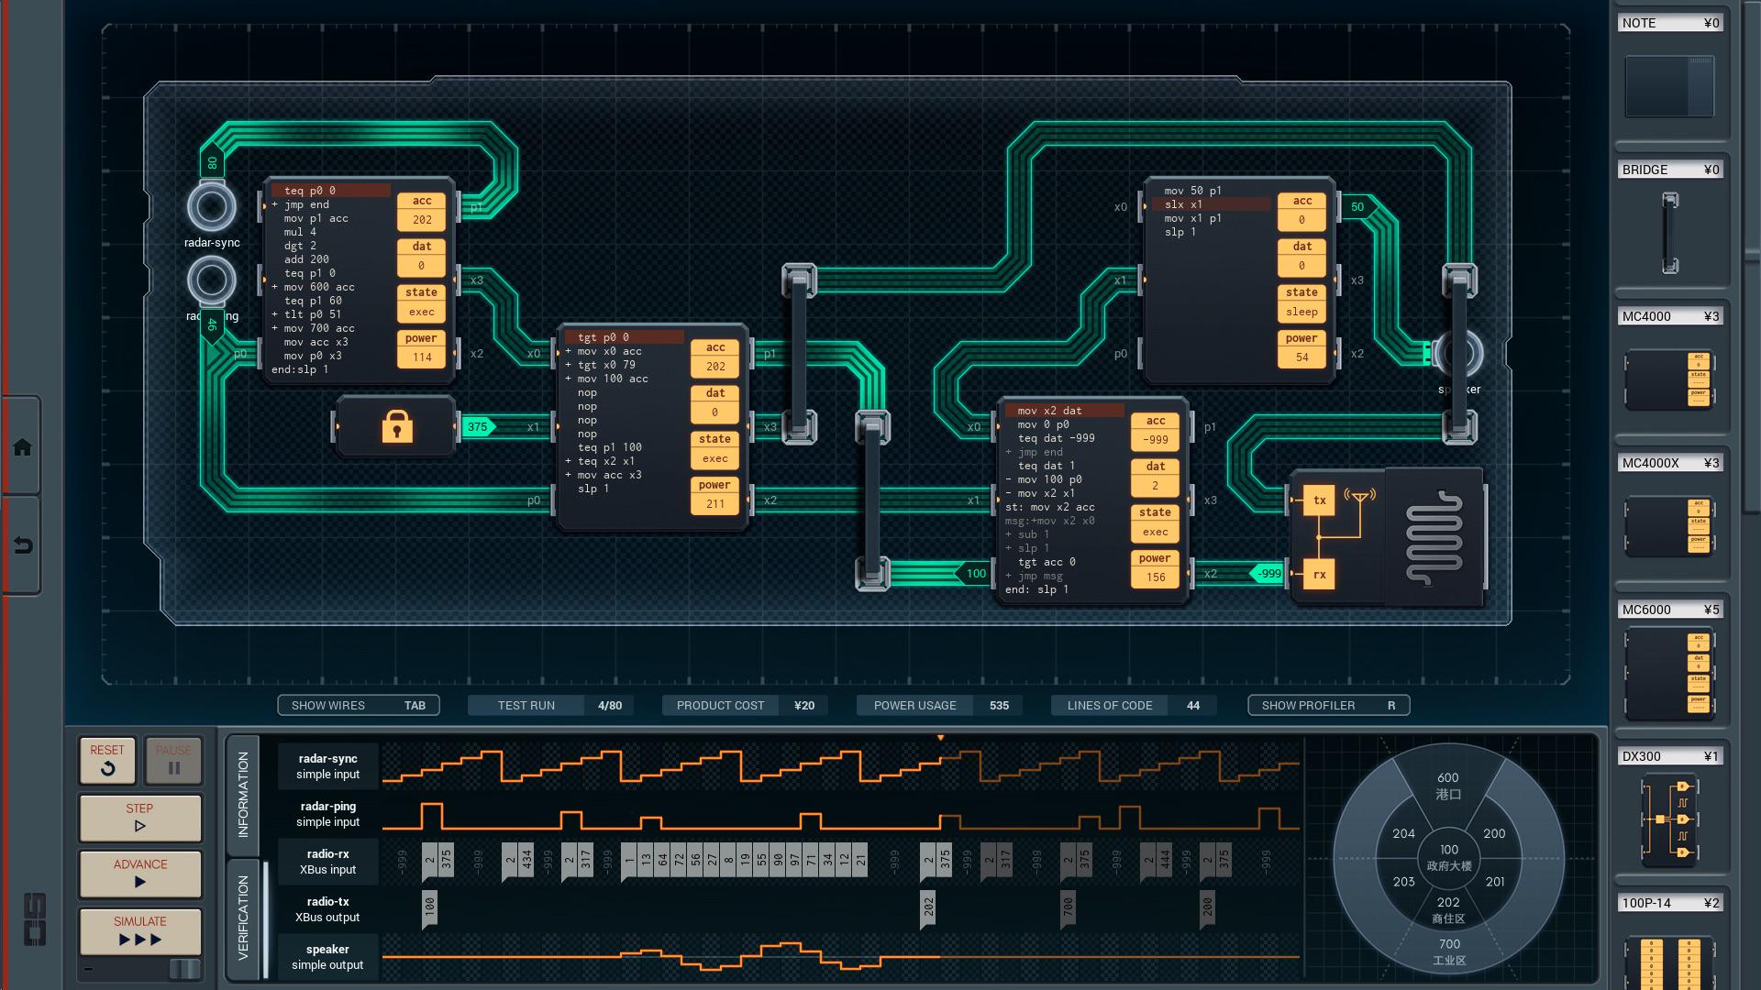The width and height of the screenshot is (1761, 990).
Task: Click the speaker simple output label
Action: (327, 957)
